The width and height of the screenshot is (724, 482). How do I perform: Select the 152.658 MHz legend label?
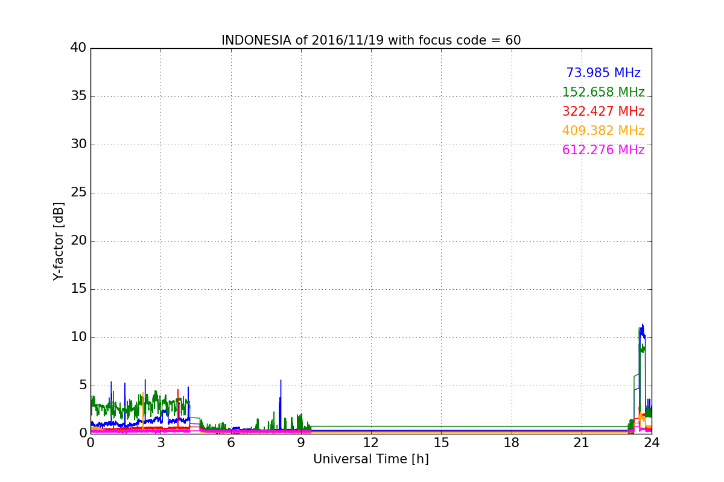click(603, 92)
